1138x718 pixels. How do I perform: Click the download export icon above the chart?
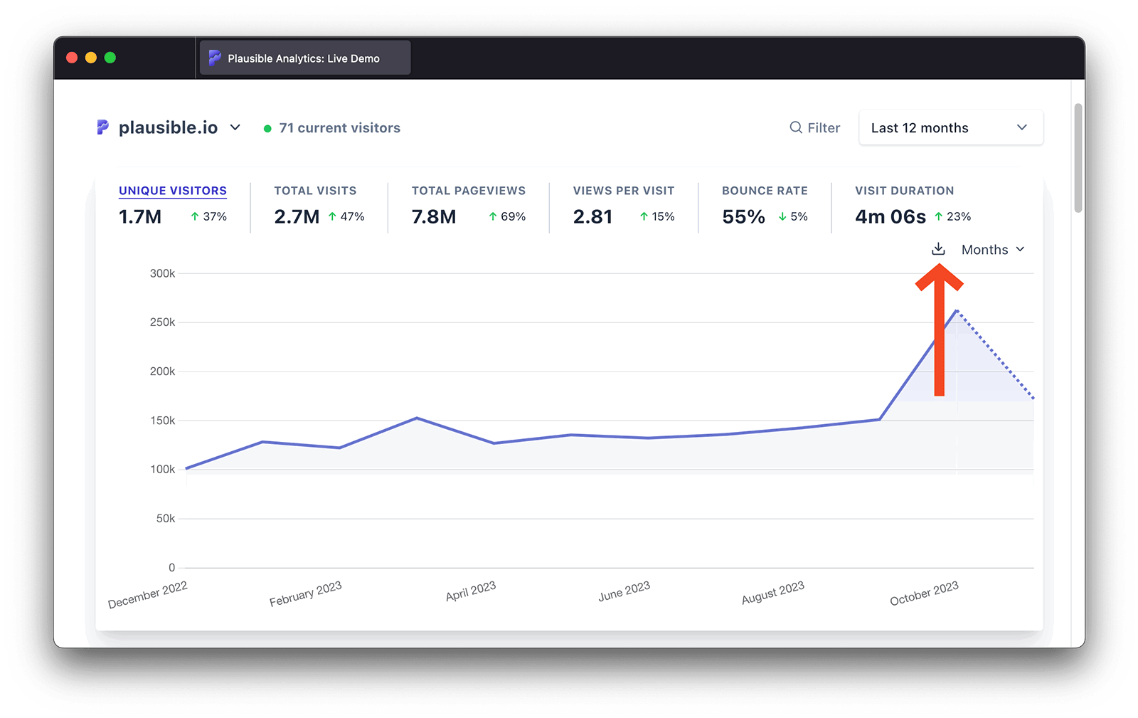pyautogui.click(x=937, y=249)
